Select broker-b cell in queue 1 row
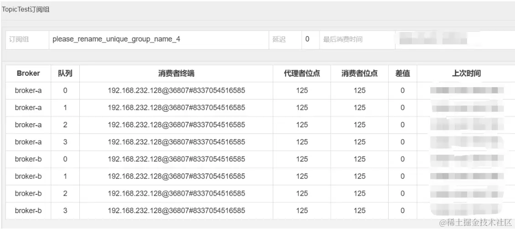Viewport: 515px width, 230px height. pyautogui.click(x=28, y=176)
